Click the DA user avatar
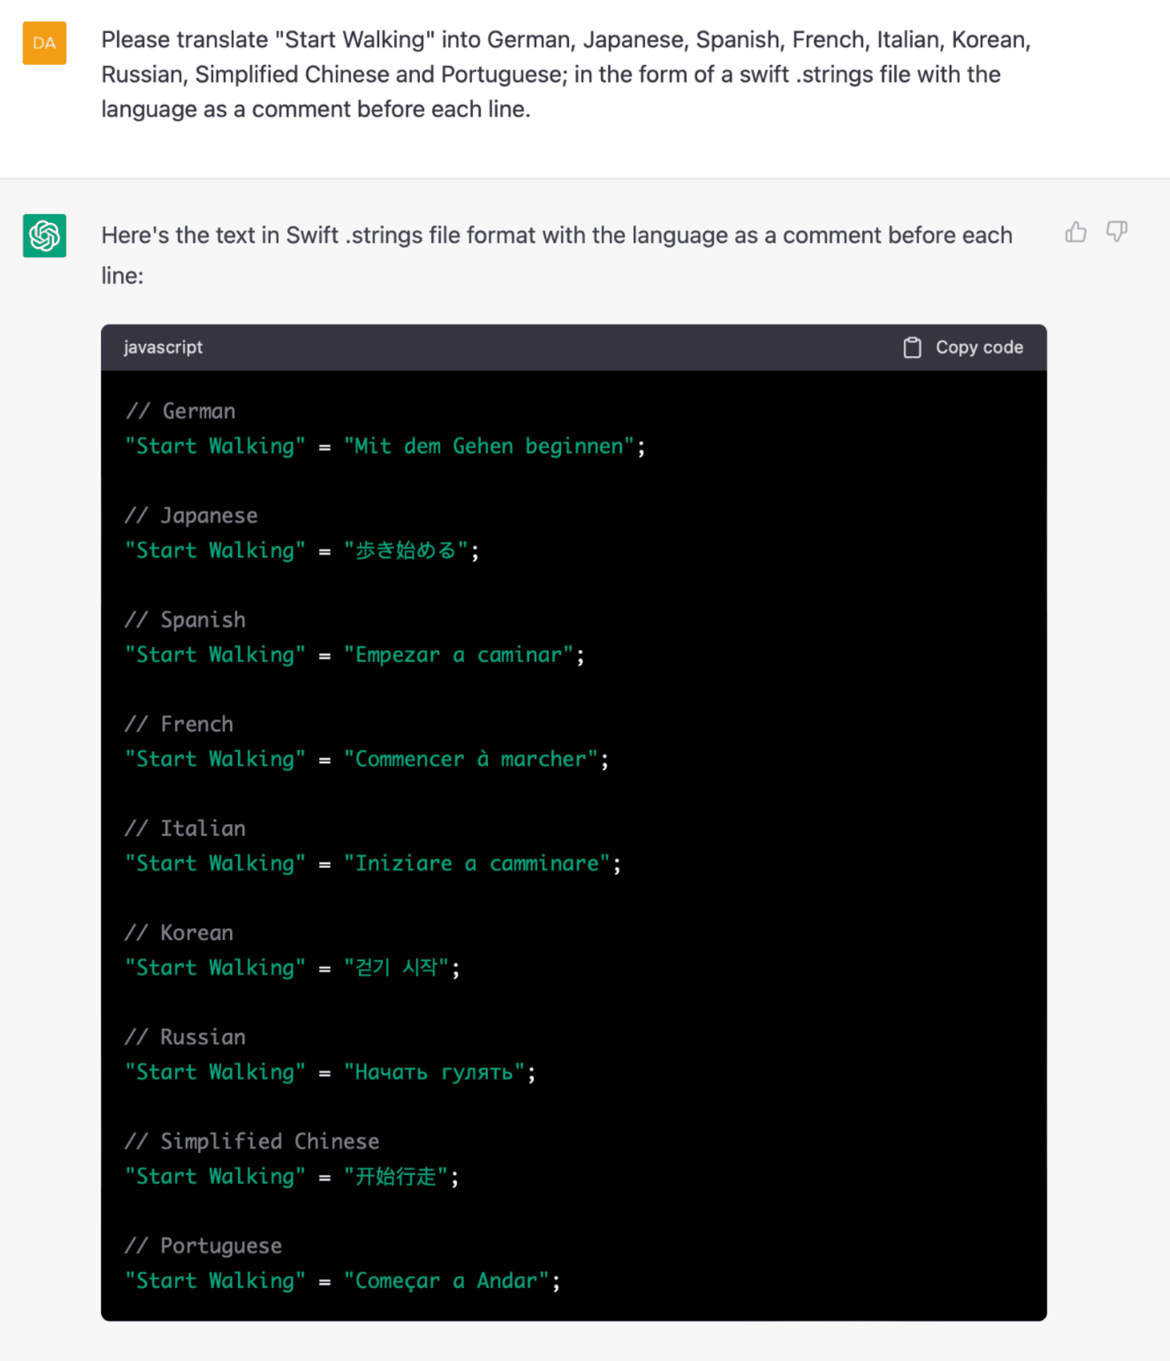The height and width of the screenshot is (1361, 1170). [43, 43]
